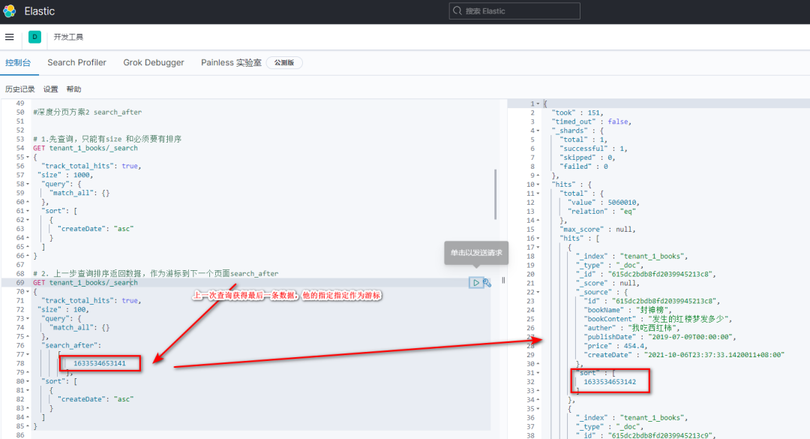The width and height of the screenshot is (810, 439).
Task: Click the "search_after": key in editor
Action: coord(71,345)
